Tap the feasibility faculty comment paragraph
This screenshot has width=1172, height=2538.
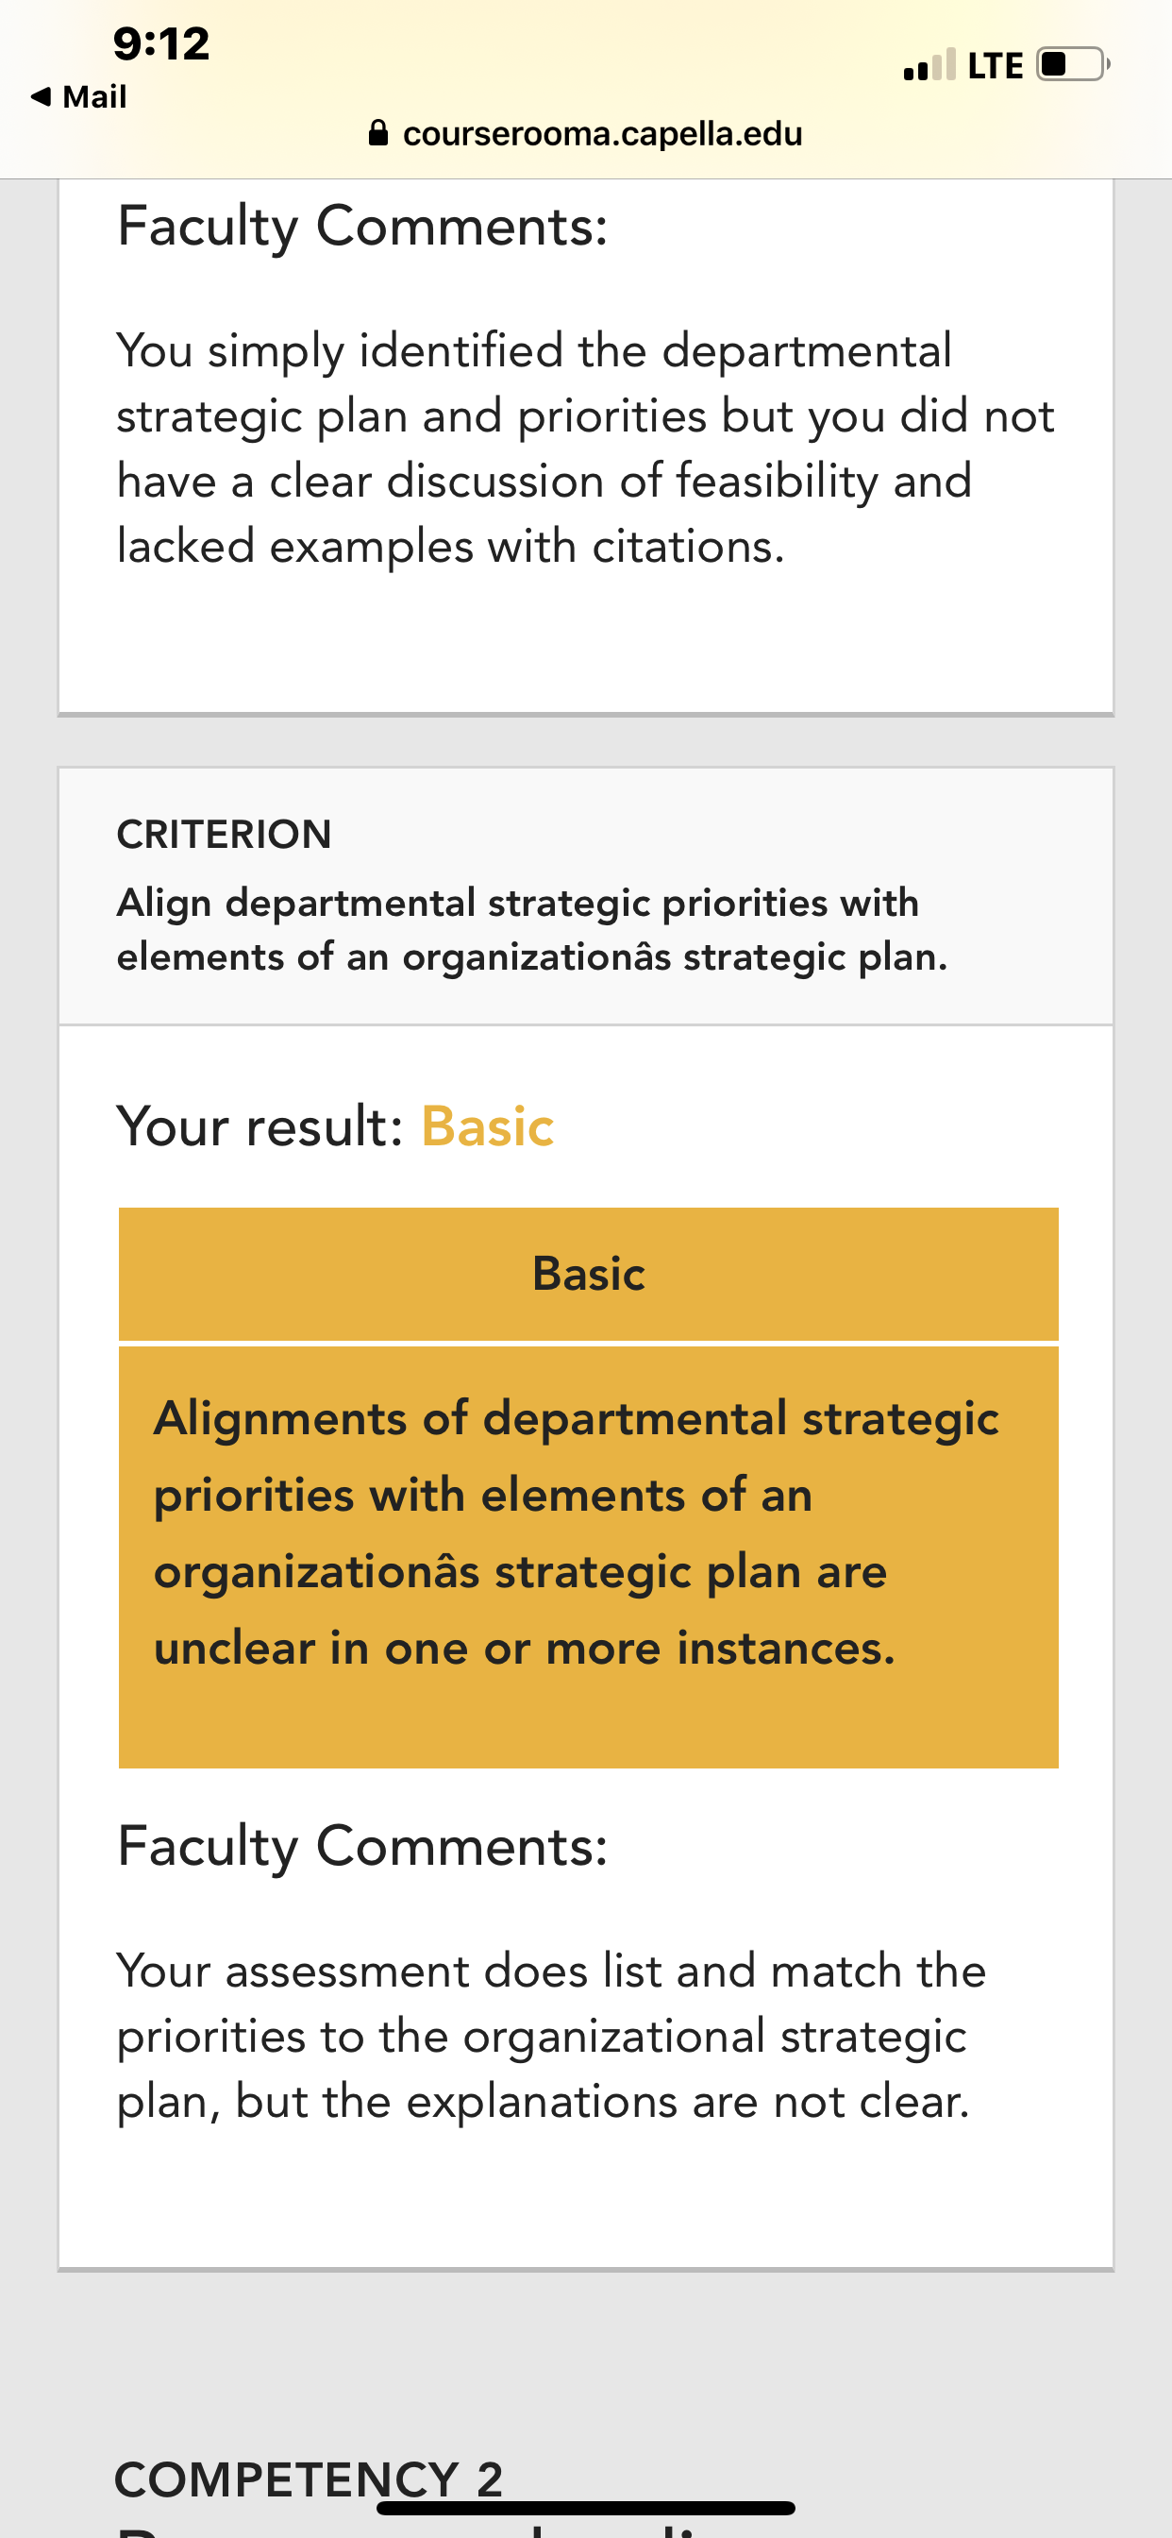click(x=586, y=448)
